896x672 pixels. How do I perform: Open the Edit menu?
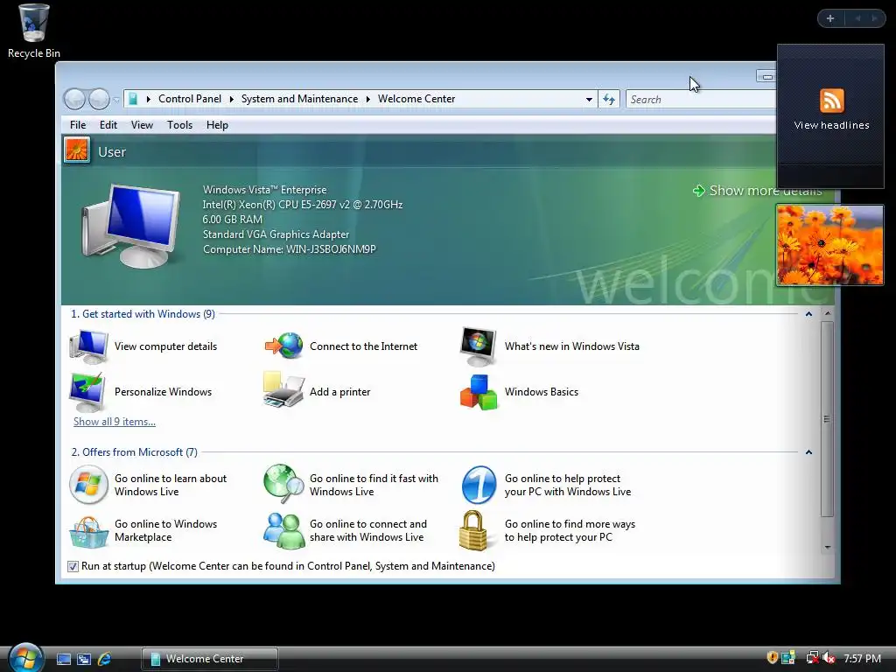click(x=108, y=125)
